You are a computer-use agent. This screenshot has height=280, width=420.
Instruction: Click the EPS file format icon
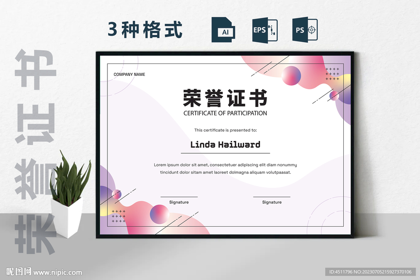[x=265, y=30]
